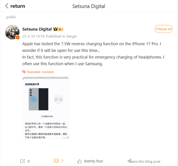Click the public visibility label

[11, 17]
